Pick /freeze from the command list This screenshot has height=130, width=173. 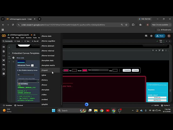[50, 85]
